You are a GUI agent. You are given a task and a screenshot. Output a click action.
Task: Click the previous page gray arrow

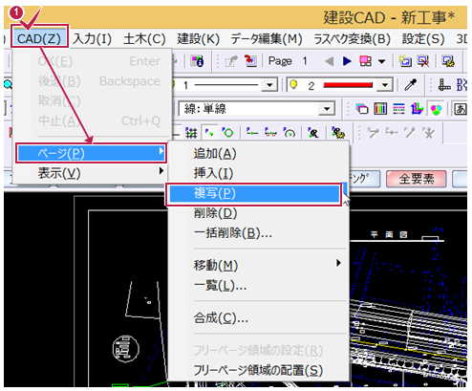click(330, 61)
